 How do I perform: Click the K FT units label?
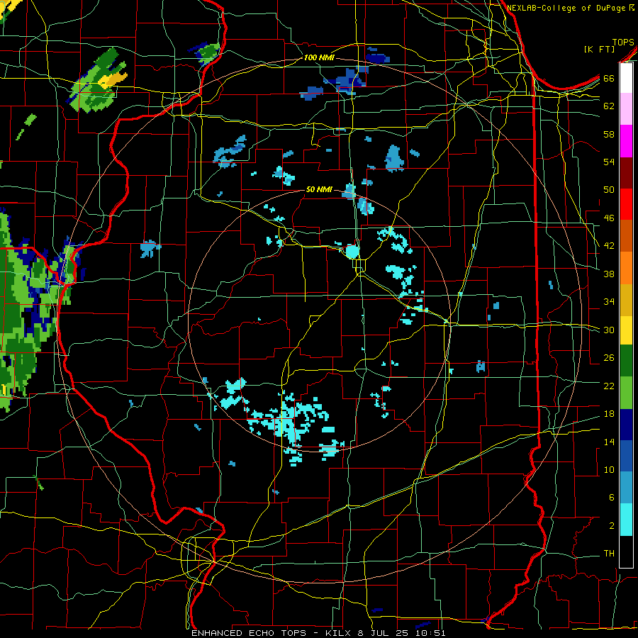[x=599, y=49]
